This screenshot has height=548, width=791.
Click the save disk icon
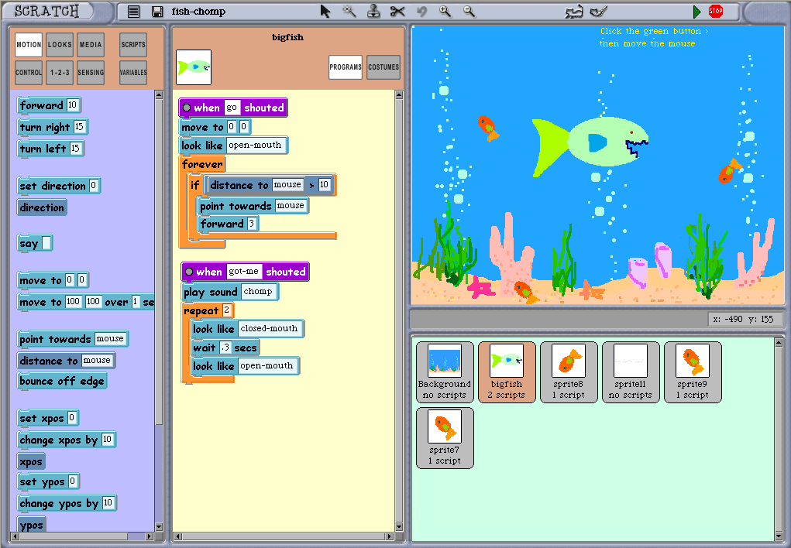[x=157, y=12]
